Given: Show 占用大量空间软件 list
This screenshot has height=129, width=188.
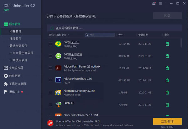Looking at the screenshot, I should coord(21,53).
